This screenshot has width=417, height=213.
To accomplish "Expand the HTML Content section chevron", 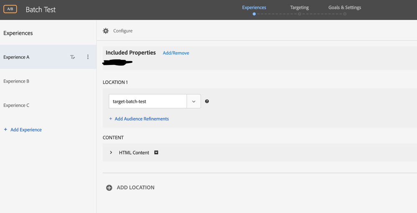I will point(111,153).
